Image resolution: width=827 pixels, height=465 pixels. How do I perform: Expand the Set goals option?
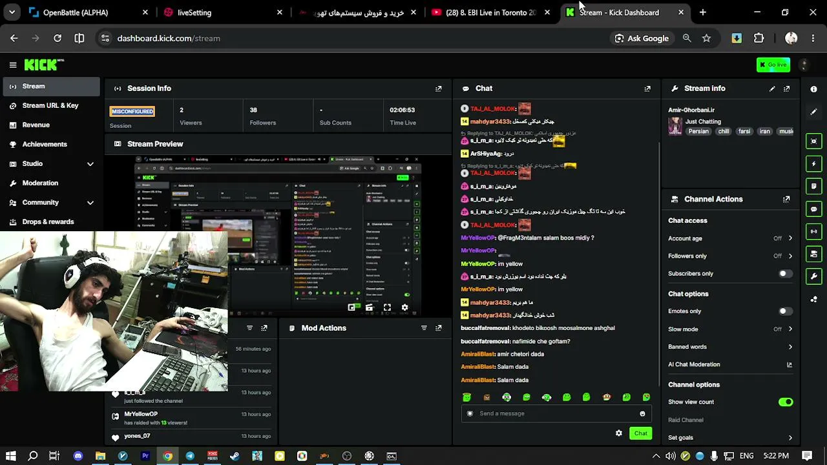(790, 438)
